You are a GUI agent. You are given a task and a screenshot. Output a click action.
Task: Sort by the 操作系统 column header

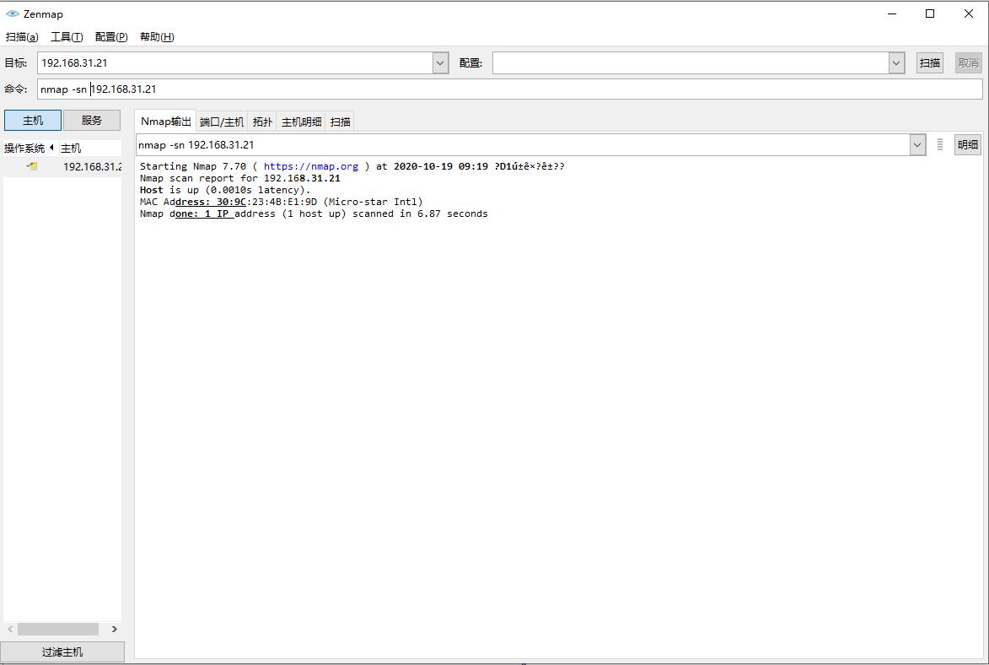[x=30, y=148]
